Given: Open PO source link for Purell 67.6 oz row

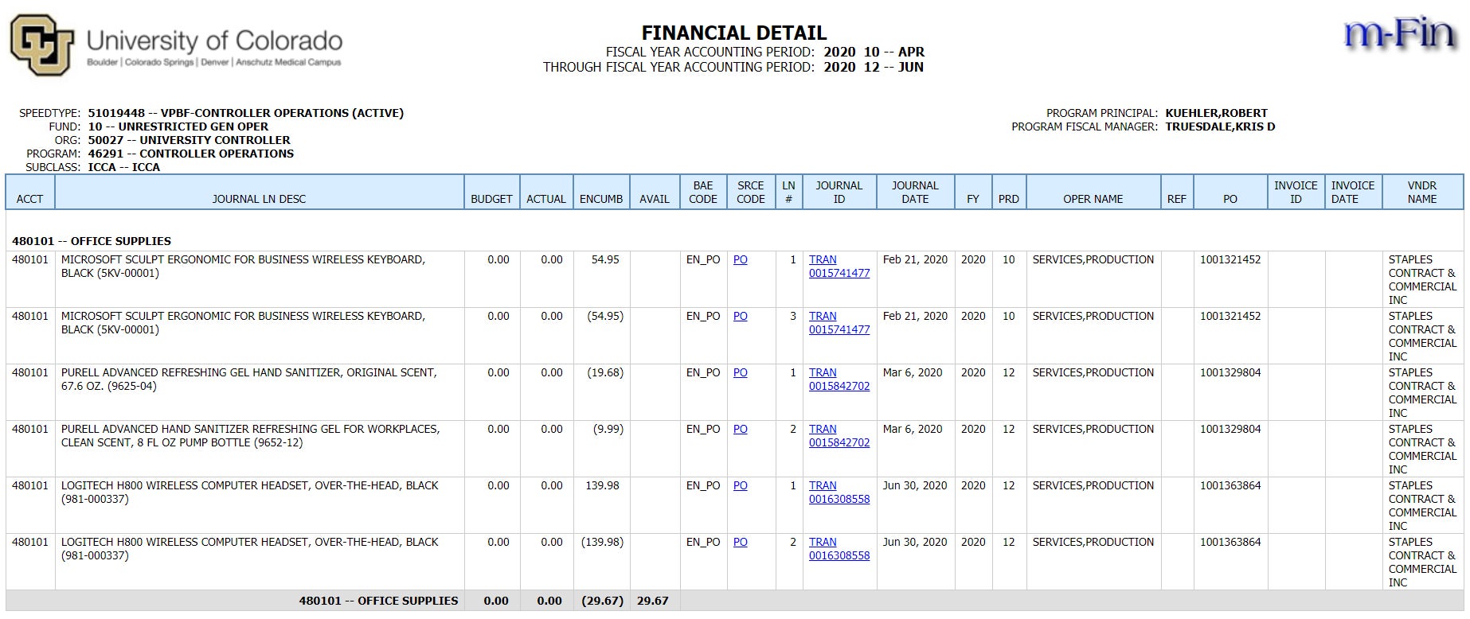Looking at the screenshot, I should [x=740, y=372].
